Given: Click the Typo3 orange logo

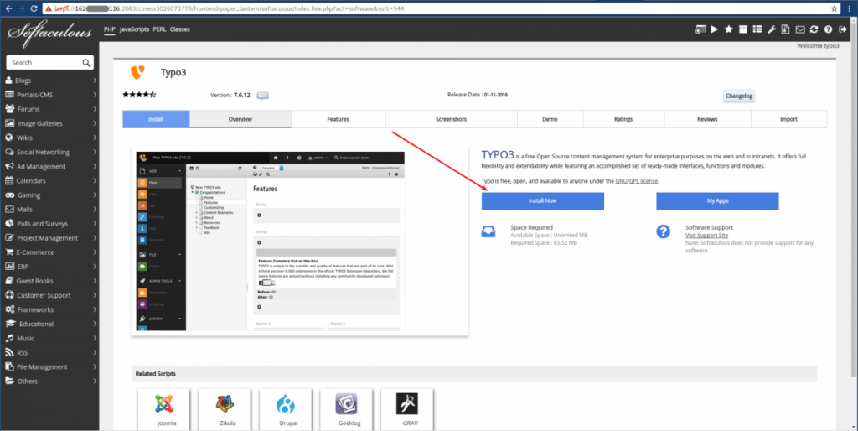Looking at the screenshot, I should [x=137, y=72].
